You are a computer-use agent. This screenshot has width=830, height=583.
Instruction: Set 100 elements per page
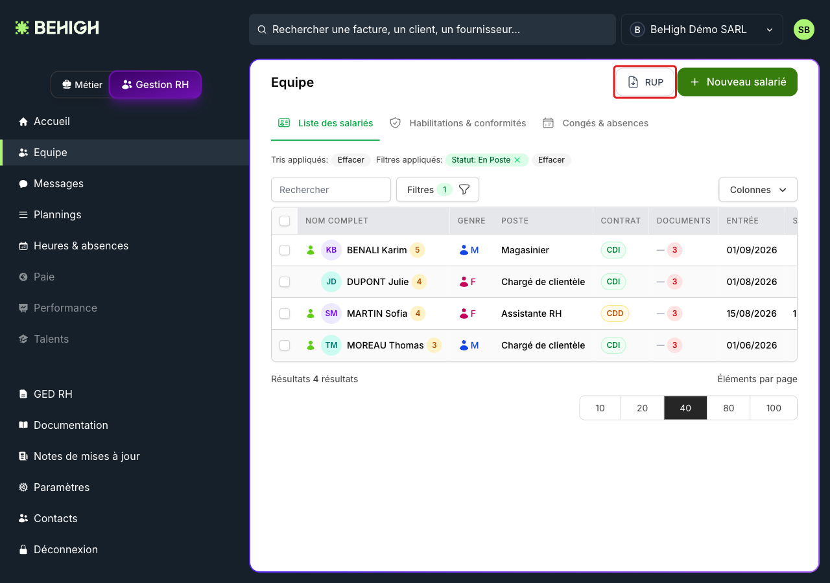point(774,408)
